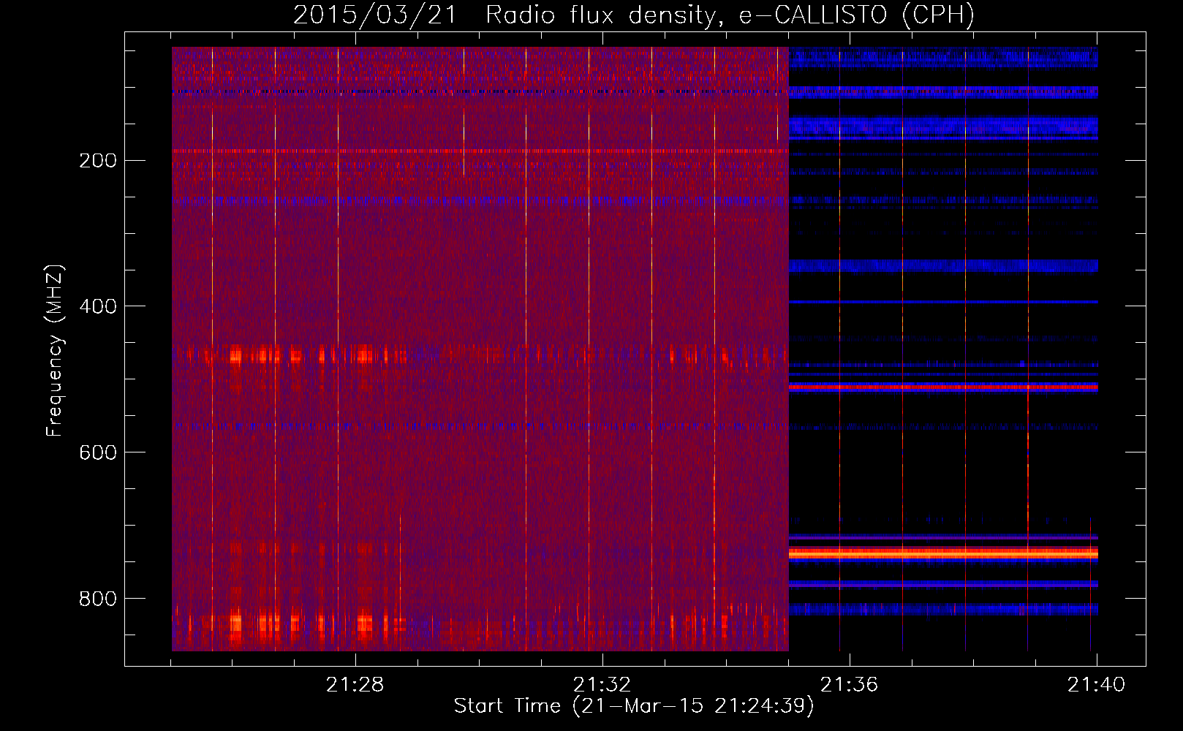Click the 21:32 time tick label
The height and width of the screenshot is (731, 1183).
coord(602,685)
